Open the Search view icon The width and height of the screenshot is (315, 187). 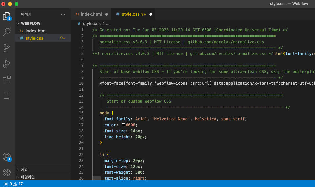tap(7, 32)
